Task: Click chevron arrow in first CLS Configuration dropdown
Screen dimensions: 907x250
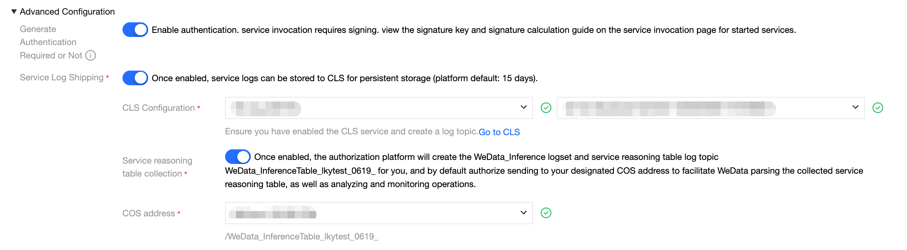Action: (x=524, y=107)
